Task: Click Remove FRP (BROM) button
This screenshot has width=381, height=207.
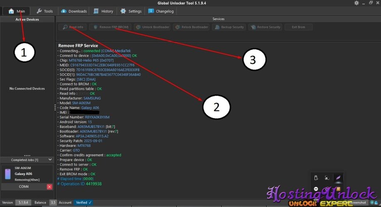Action: pos(110,27)
